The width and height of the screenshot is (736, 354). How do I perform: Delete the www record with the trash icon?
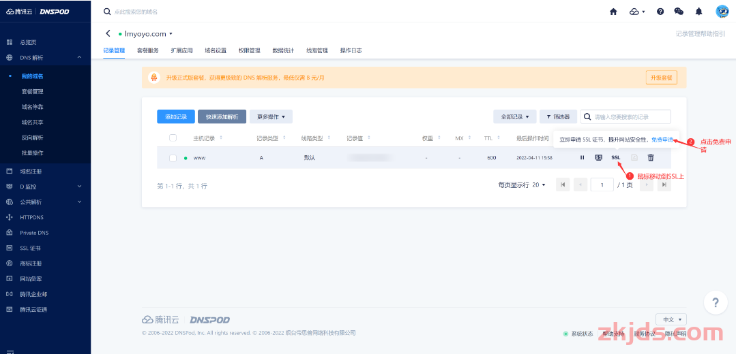tap(651, 158)
